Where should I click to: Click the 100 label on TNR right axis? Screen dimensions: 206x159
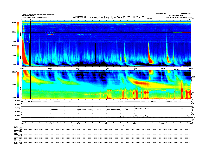pyautogui.click(x=194, y=77)
